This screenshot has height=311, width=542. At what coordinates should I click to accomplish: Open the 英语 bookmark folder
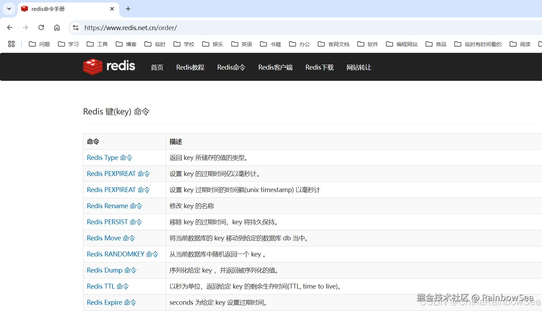tap(242, 44)
